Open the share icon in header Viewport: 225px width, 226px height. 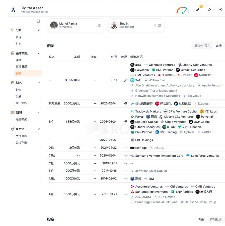click(221, 10)
